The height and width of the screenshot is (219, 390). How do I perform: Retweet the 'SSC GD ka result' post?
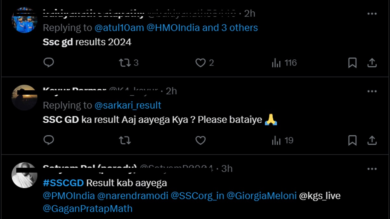click(x=124, y=140)
